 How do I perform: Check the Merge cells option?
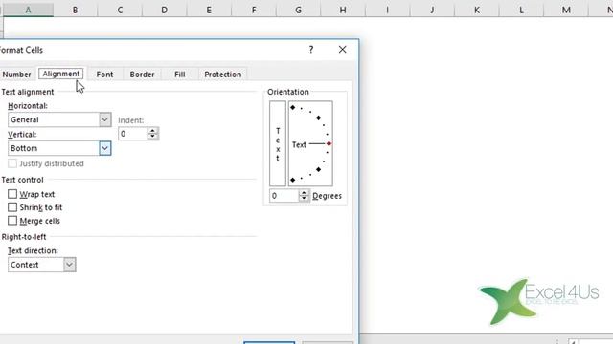click(12, 221)
